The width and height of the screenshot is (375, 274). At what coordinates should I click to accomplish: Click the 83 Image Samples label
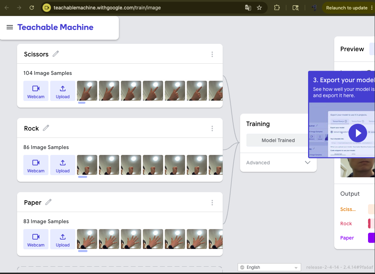click(46, 221)
